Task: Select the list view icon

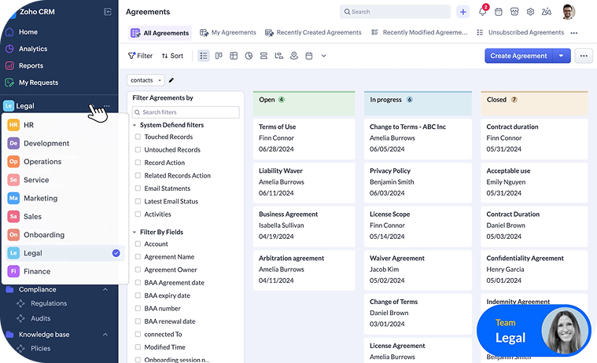Action: 204,56
